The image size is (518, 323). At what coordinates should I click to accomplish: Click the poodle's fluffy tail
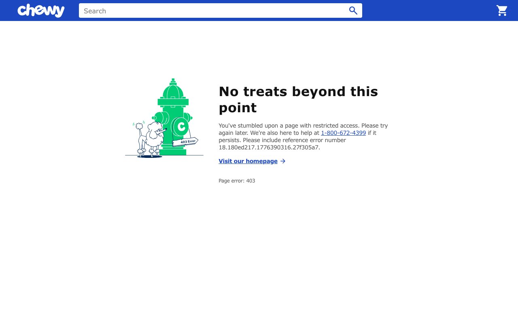[x=139, y=126]
